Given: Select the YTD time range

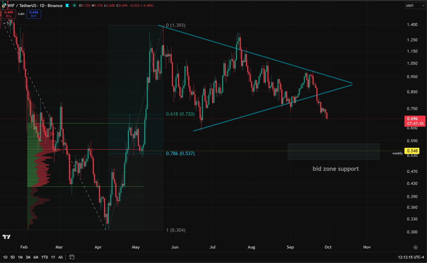Looking at the screenshot, I should (x=44, y=257).
